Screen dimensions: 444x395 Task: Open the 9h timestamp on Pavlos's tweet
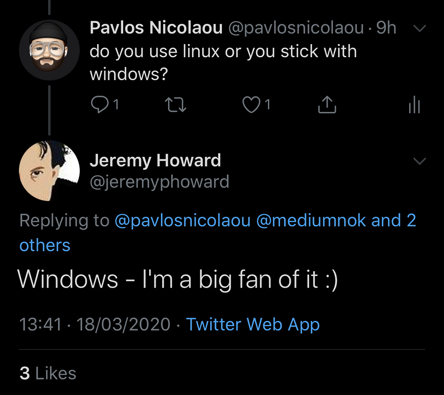tap(386, 28)
